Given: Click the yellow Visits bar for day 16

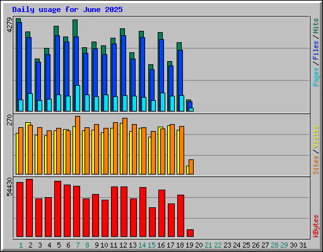Looking at the screenshot, I should pyautogui.click(x=160, y=151).
